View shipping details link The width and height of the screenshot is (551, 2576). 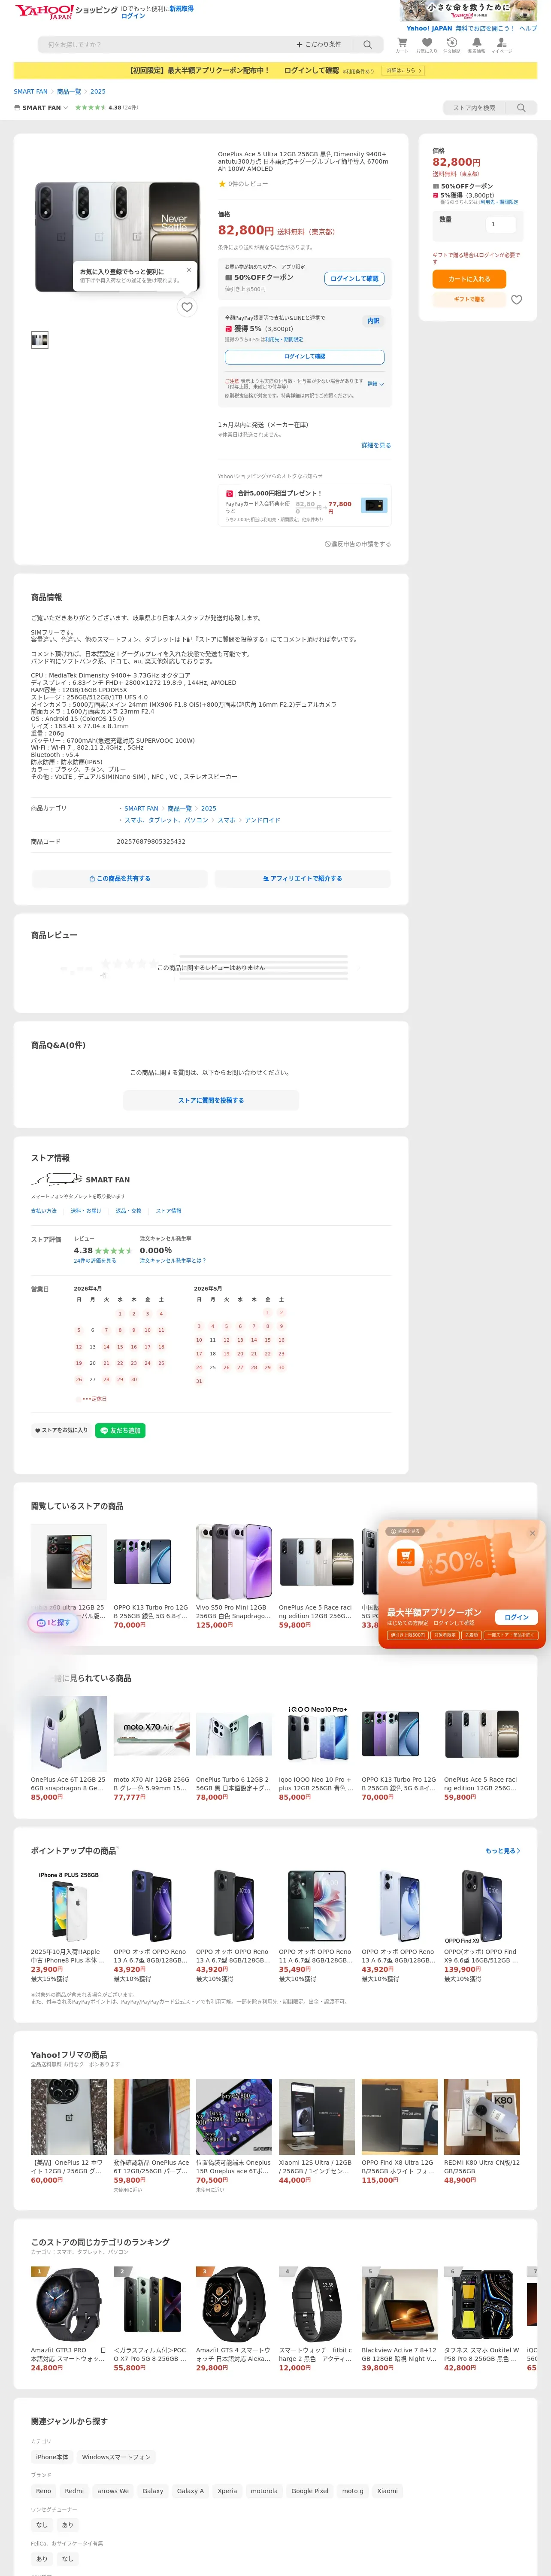[376, 446]
